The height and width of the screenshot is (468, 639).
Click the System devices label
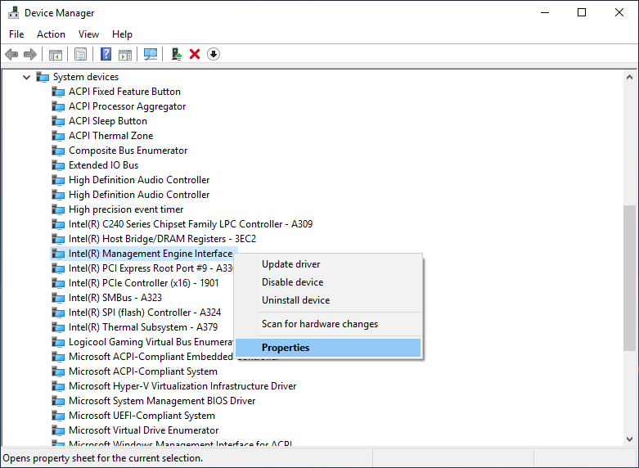(86, 77)
